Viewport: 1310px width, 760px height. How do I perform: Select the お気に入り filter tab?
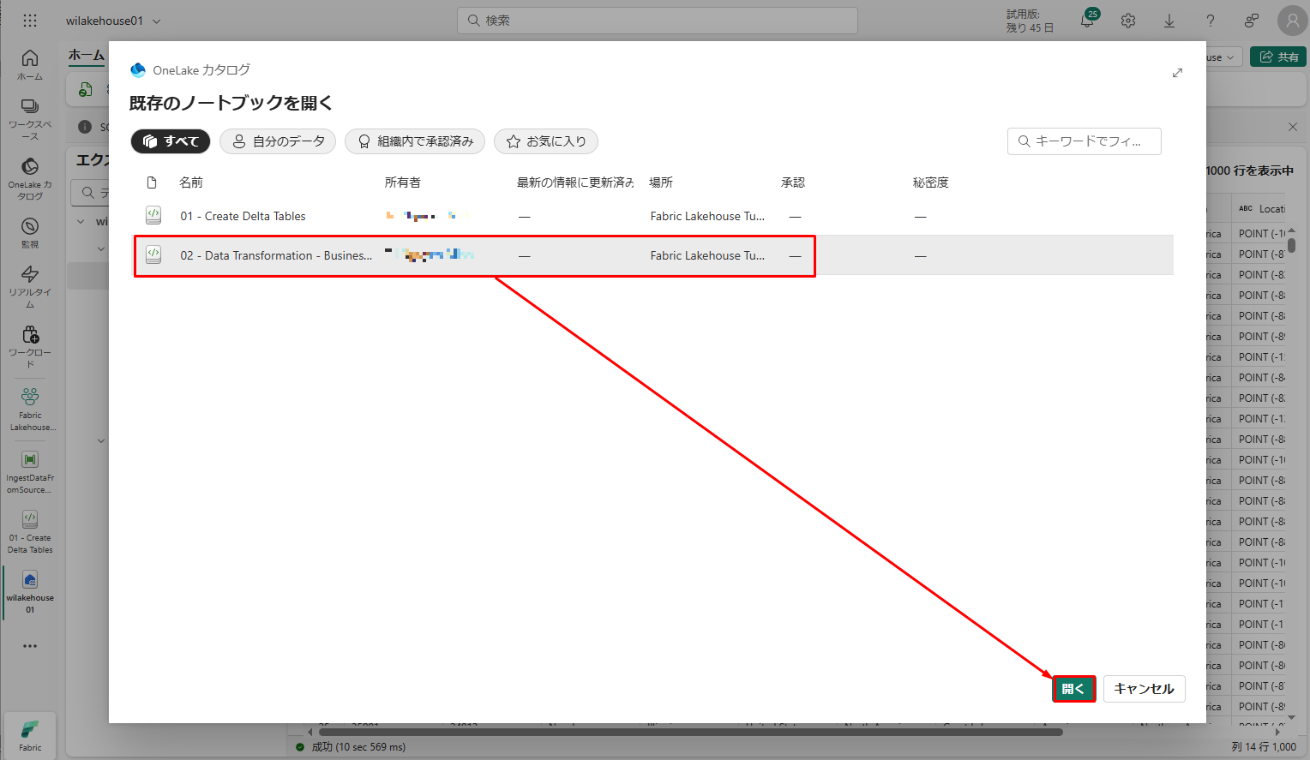tap(546, 141)
